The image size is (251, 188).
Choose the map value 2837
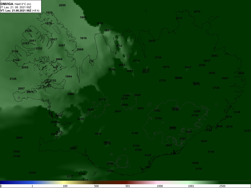tap(207, 61)
